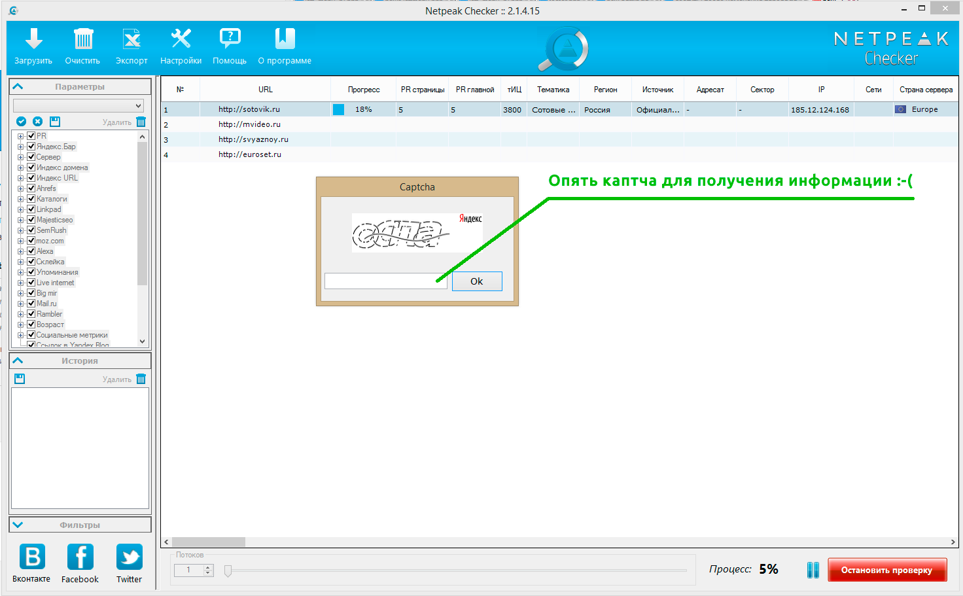Click the Прогресс column header

click(x=364, y=90)
